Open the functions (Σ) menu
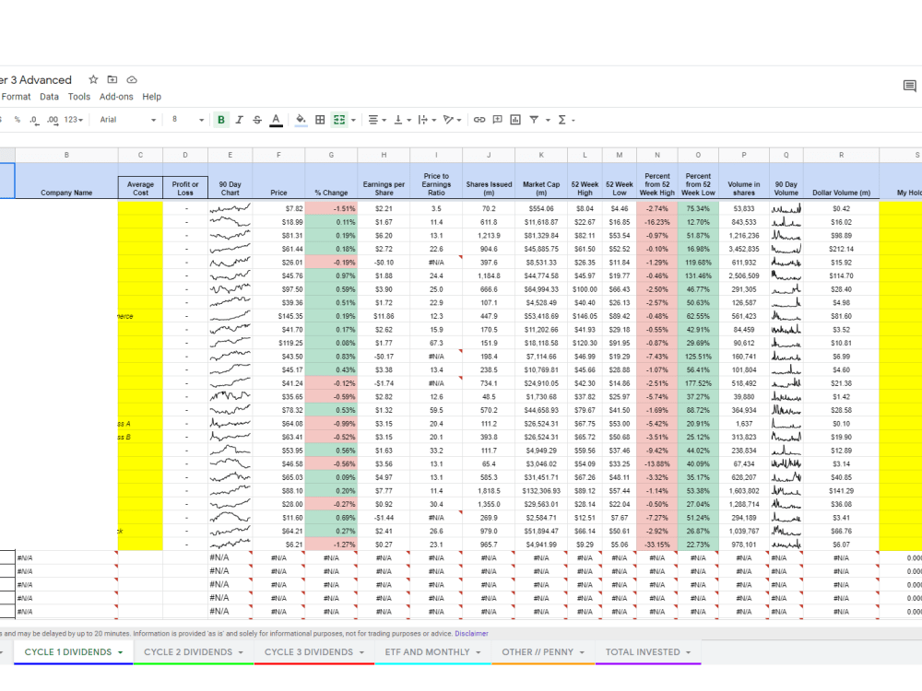The height and width of the screenshot is (691, 922). click(x=561, y=120)
